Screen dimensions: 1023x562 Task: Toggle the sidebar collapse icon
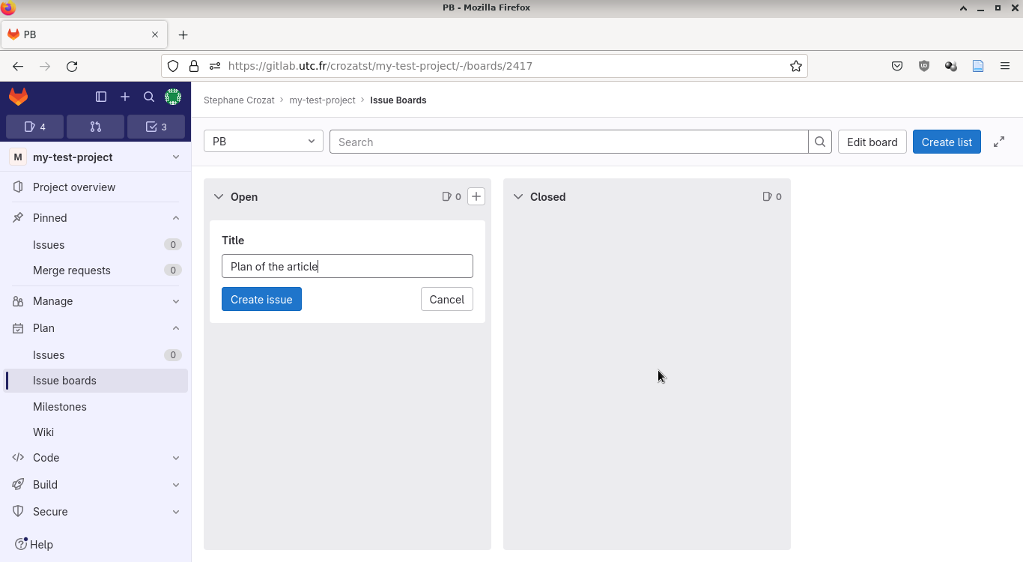[x=101, y=97]
